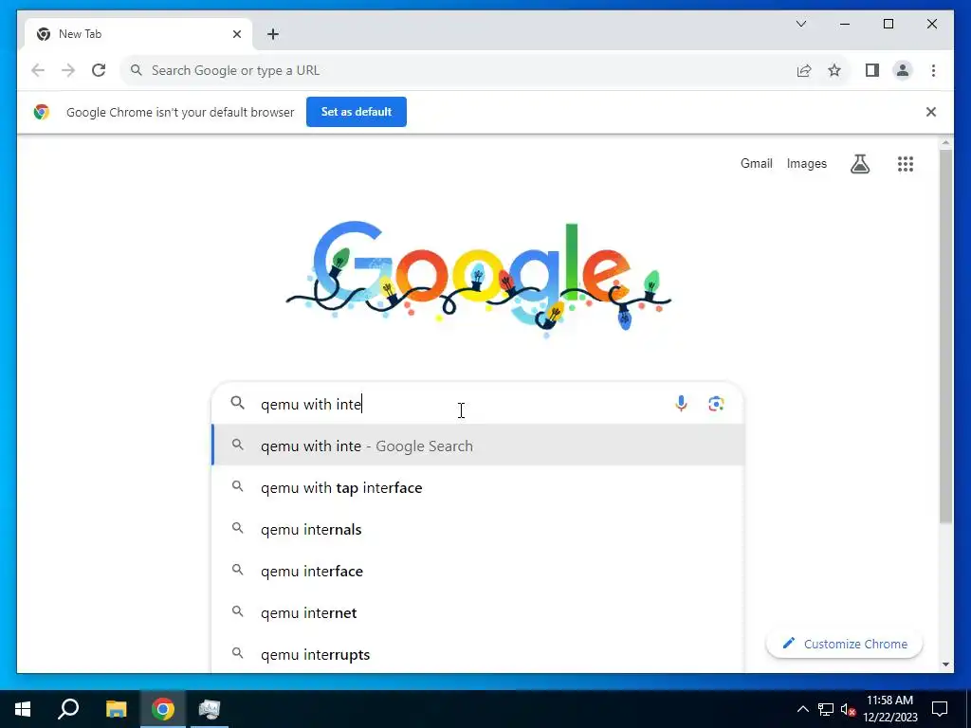Open the taskbar clock and date
This screenshot has height=728, width=971.
pos(890,709)
